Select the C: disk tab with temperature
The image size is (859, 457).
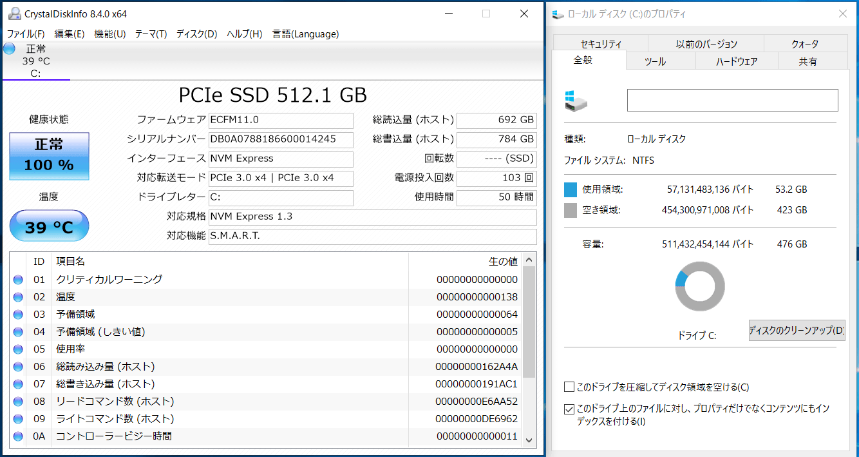(36, 61)
